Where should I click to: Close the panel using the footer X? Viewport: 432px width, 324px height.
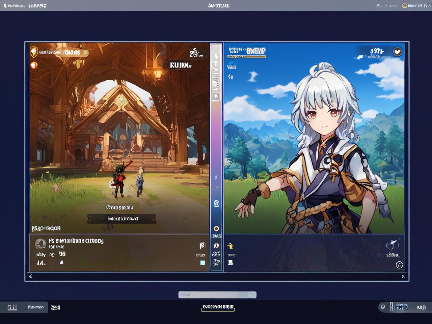[403, 276]
